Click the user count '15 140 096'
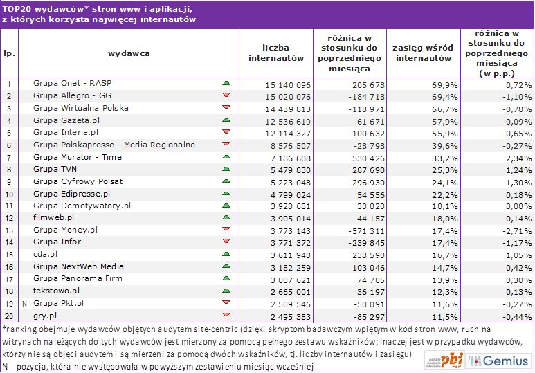The width and height of the screenshot is (535, 373). (288, 85)
